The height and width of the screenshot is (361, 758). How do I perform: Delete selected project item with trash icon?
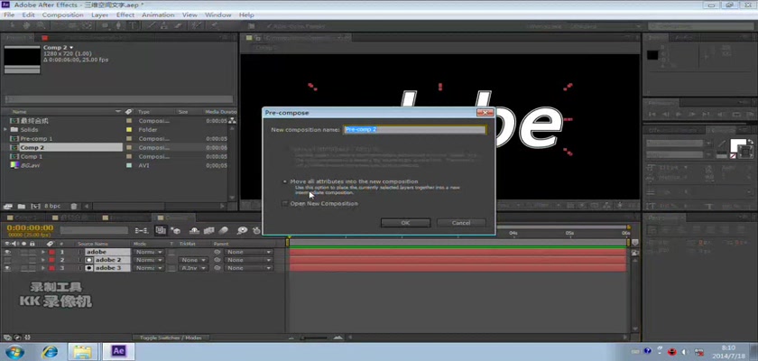point(73,206)
